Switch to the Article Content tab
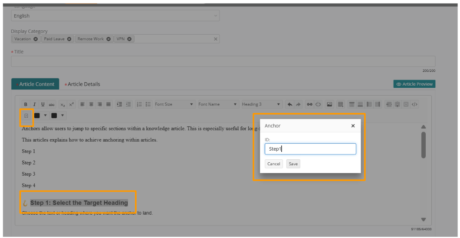 (x=35, y=84)
